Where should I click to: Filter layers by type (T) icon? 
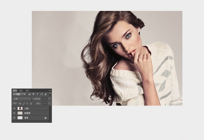(x=38, y=94)
